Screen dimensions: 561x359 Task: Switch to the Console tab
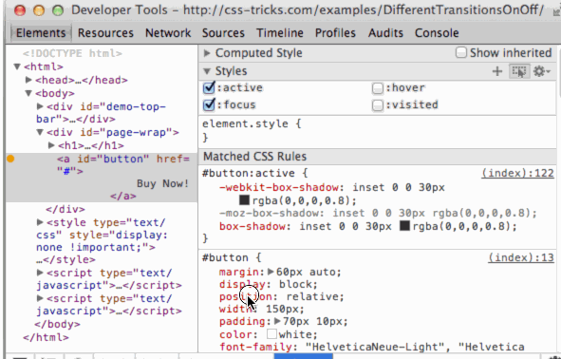(437, 33)
